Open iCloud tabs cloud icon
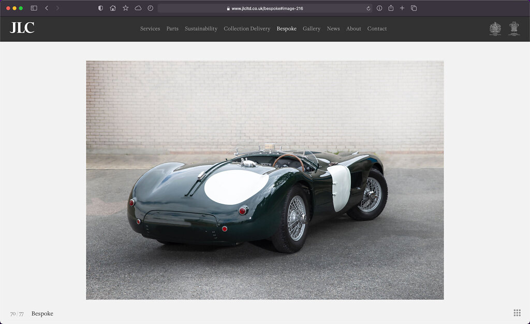Viewport: 530px width, 324px height. coord(138,8)
